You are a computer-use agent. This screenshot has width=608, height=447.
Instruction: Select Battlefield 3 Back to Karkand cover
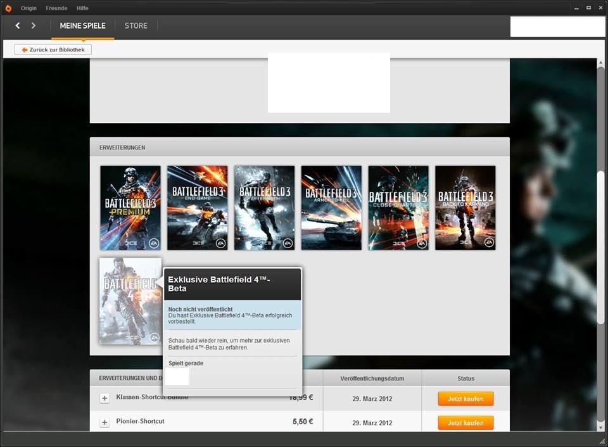point(465,208)
